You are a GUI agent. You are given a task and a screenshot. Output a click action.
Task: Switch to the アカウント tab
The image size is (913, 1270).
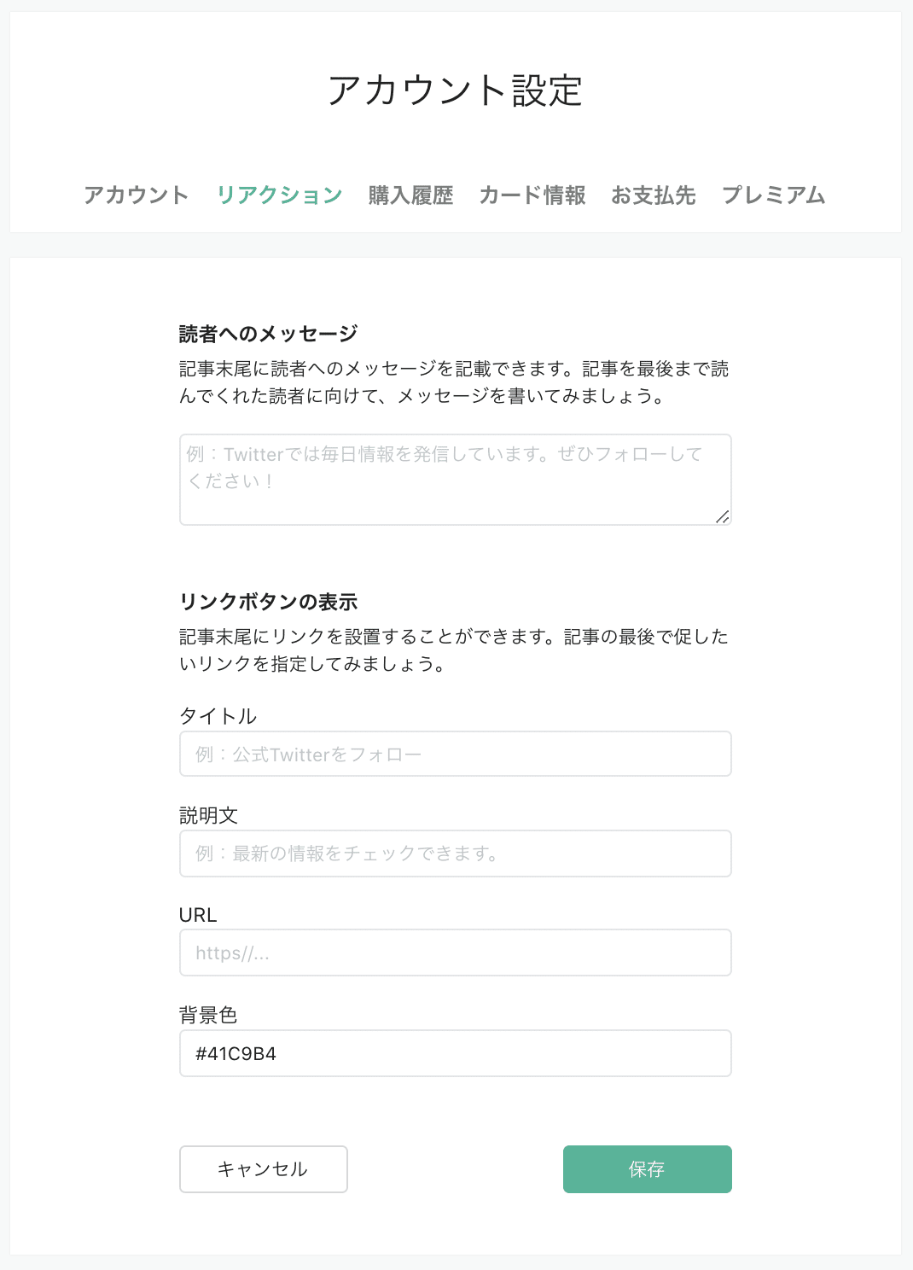point(137,195)
